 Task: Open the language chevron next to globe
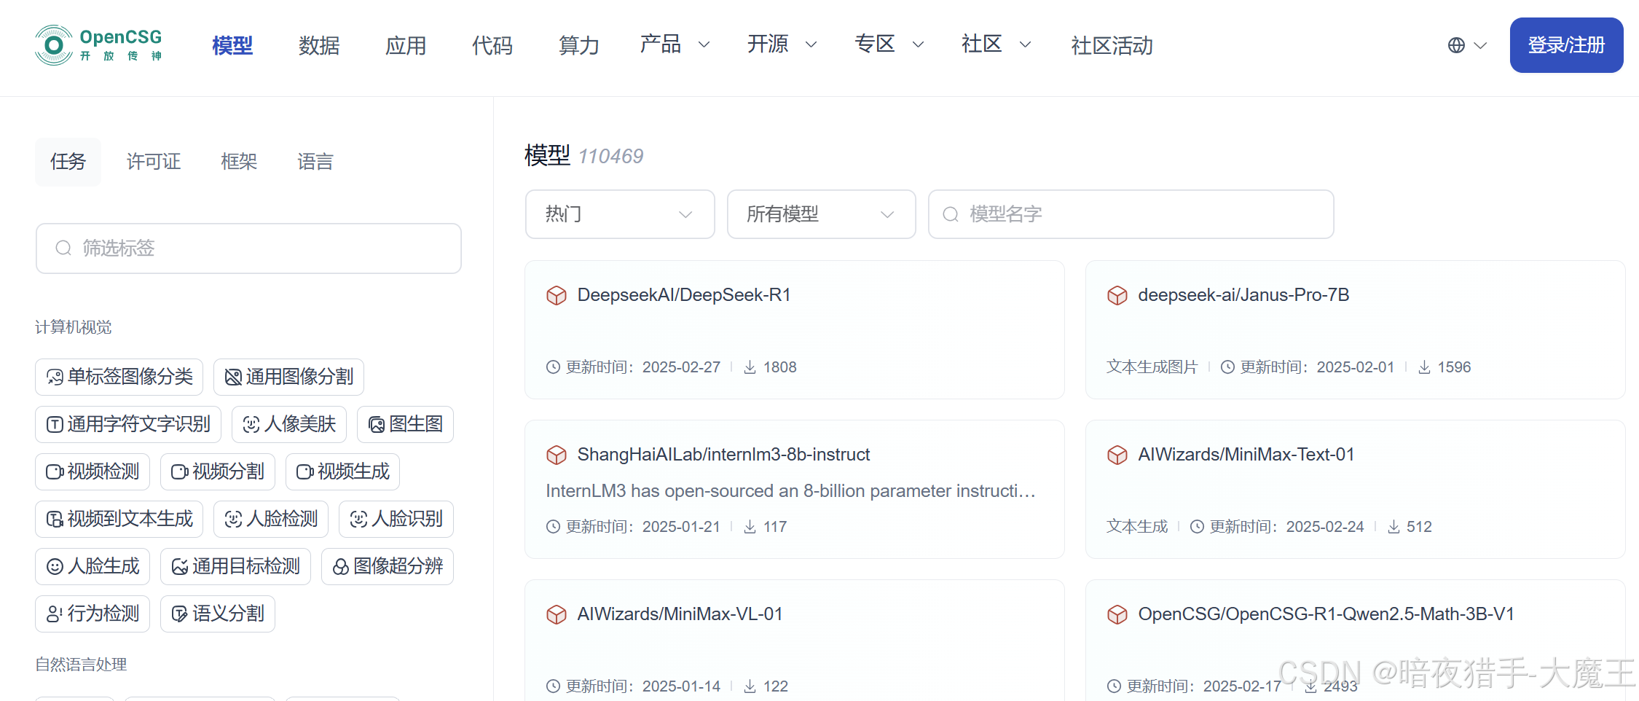pos(1480,45)
